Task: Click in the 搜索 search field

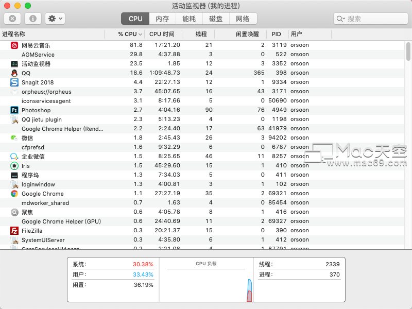Action: 370,19
